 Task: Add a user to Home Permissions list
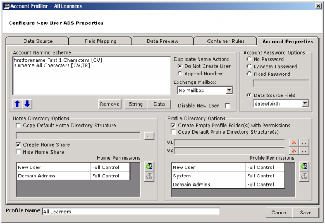pyautogui.click(x=149, y=167)
